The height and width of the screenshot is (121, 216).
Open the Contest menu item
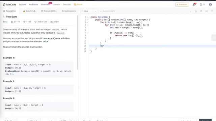56,5
